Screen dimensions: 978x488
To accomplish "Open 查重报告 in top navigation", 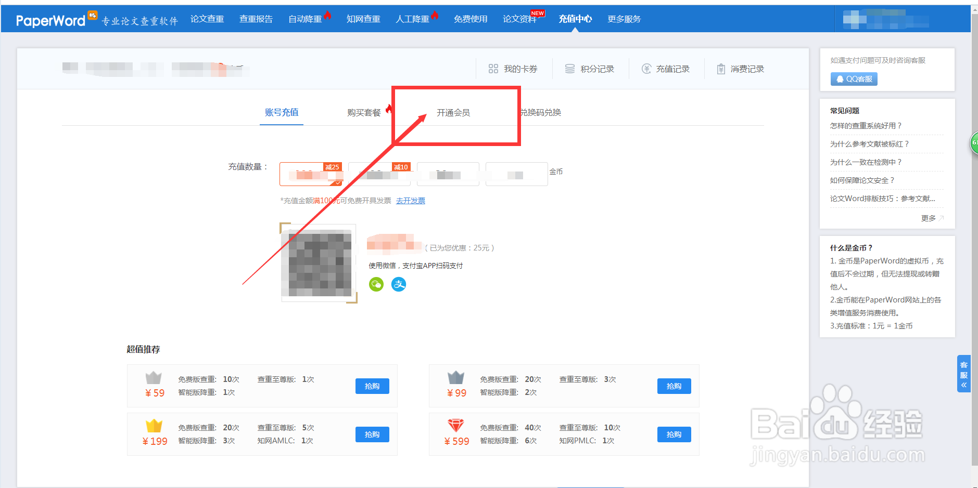I will 256,19.
